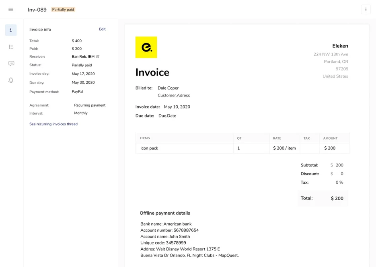Open the three-dot options menu top right
Viewport: 376px width, 267px height.
coord(366,9)
